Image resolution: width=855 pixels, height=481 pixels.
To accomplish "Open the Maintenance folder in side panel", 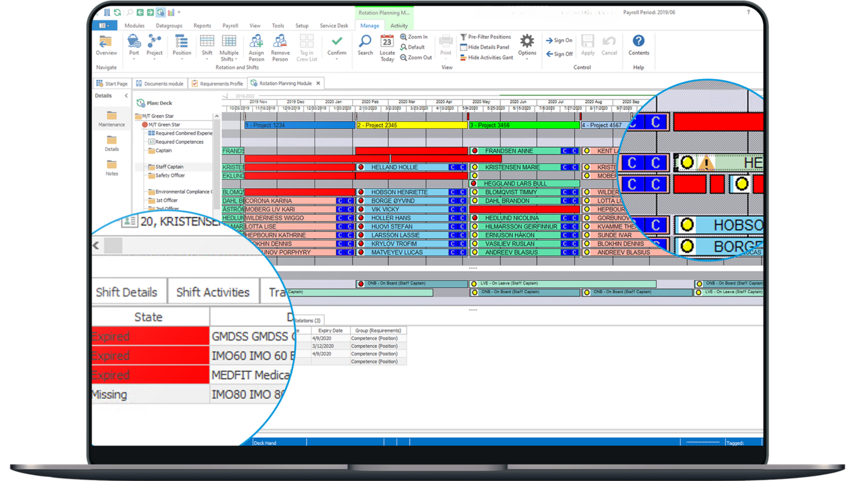I will [x=111, y=119].
